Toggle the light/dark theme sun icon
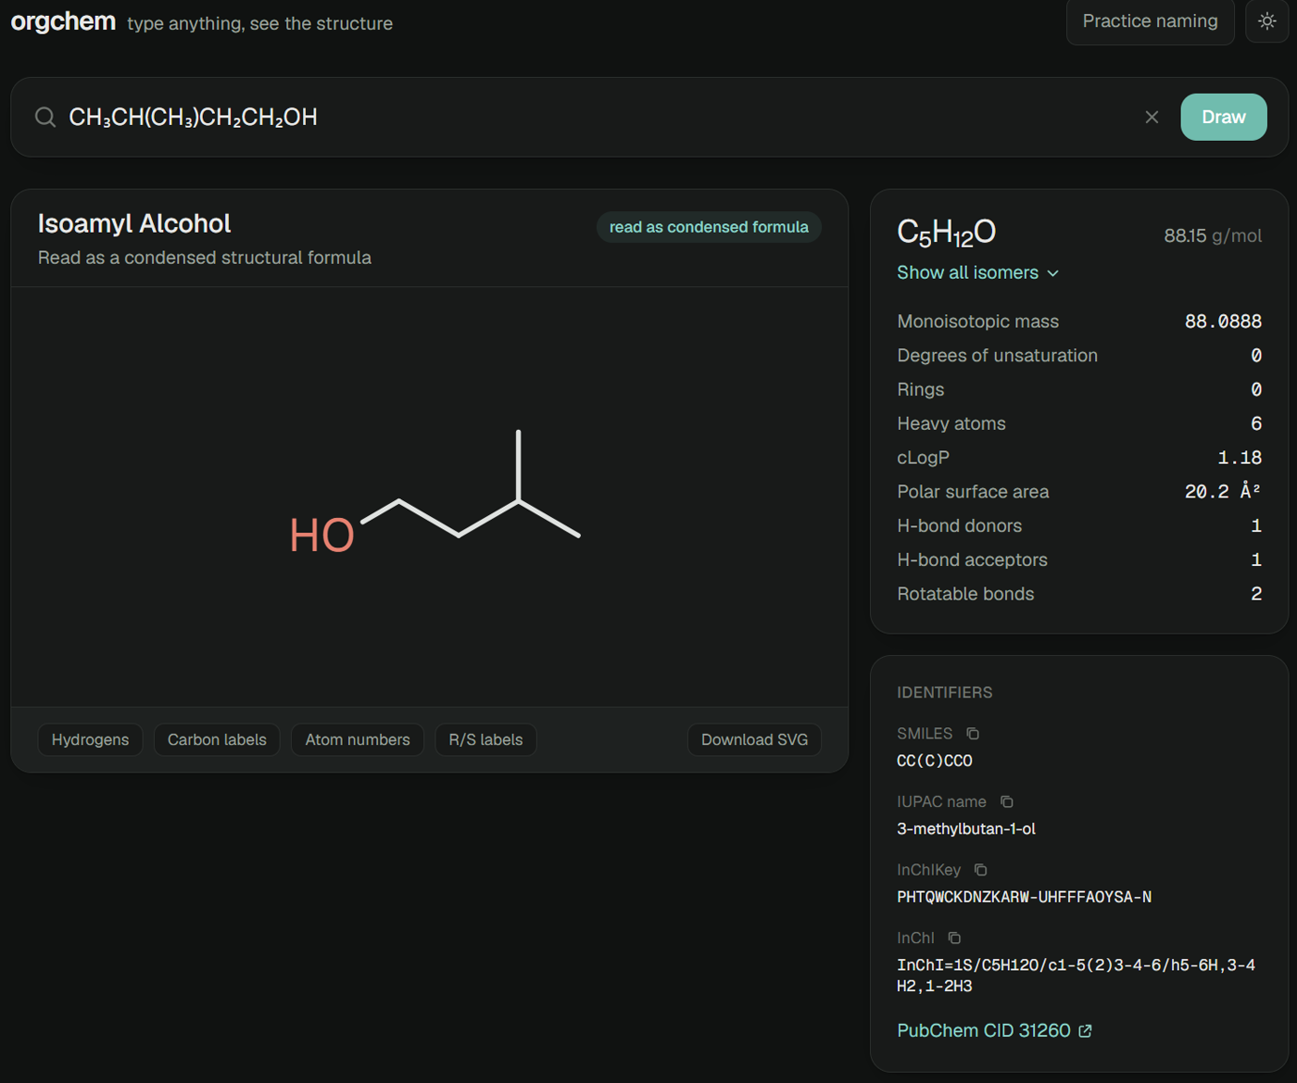The height and width of the screenshot is (1083, 1297). 1266,21
